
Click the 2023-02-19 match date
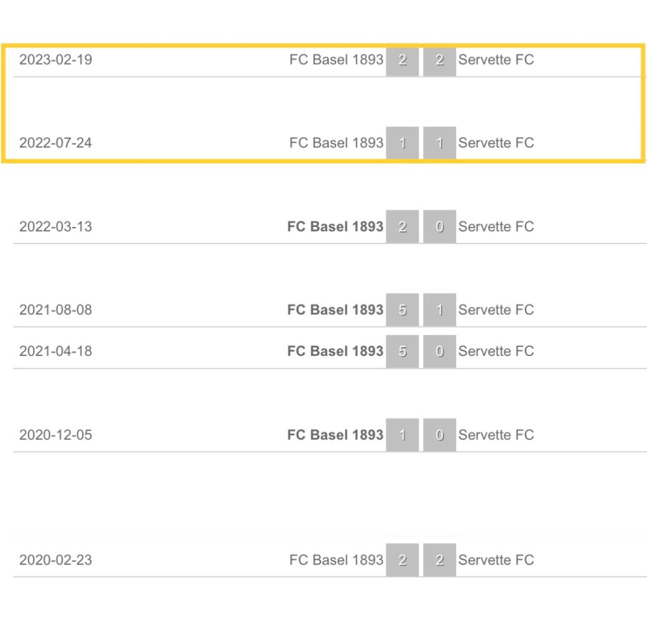point(56,60)
